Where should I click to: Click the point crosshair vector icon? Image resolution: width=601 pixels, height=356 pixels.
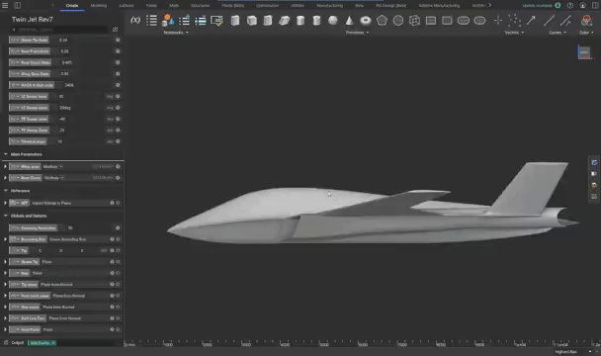(x=497, y=21)
